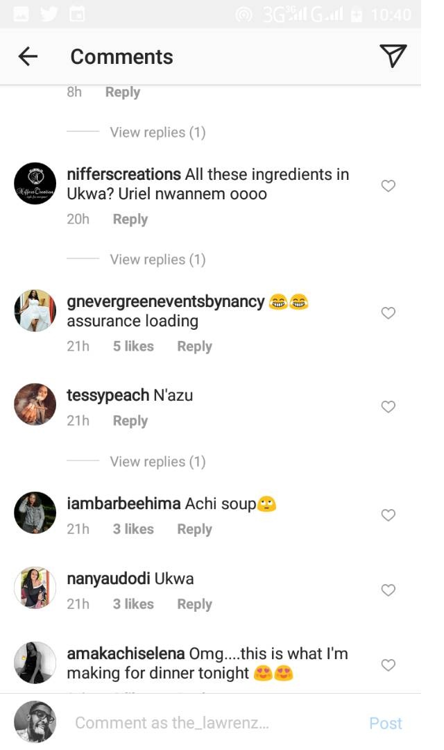
Task: Open nanyaudodi username link
Action: click(x=108, y=578)
